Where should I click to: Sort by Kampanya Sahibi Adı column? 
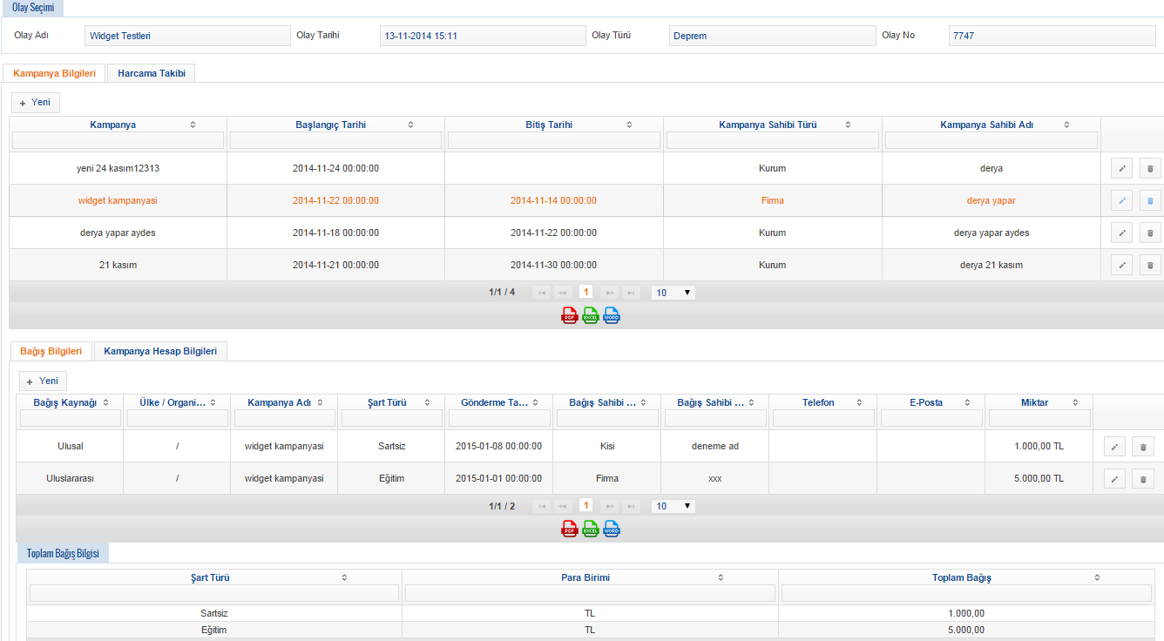coord(1066,125)
